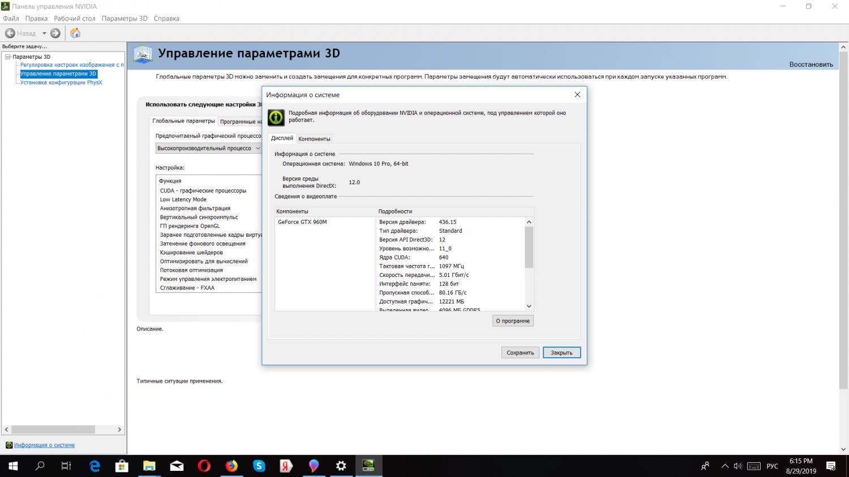The width and height of the screenshot is (849, 477).
Task: Open Yandex browser from the taskbar
Action: click(x=286, y=466)
